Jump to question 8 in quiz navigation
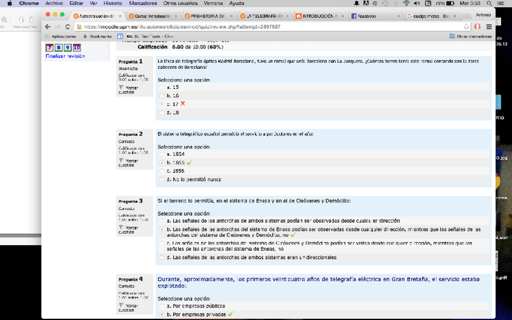Image resolution: width=512 pixels, height=320 pixels. [x=58, y=48]
